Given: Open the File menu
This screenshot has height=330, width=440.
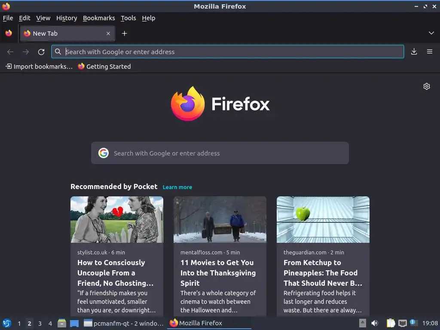Looking at the screenshot, I should click(x=8, y=18).
